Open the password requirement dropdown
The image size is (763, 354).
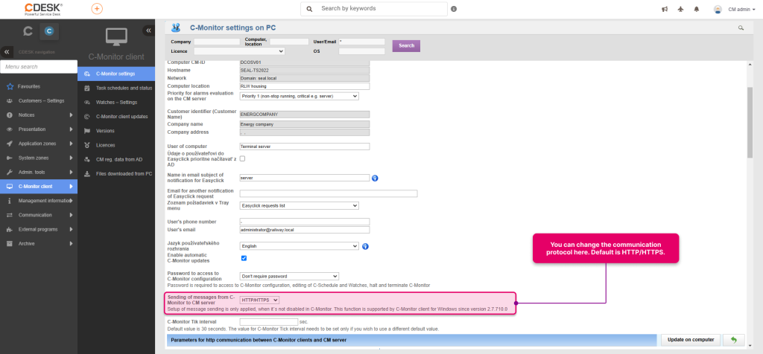[289, 277]
